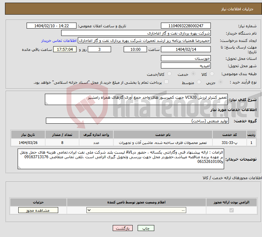
Task: Click the تعداد / مقدار column header
Action: 62,135
